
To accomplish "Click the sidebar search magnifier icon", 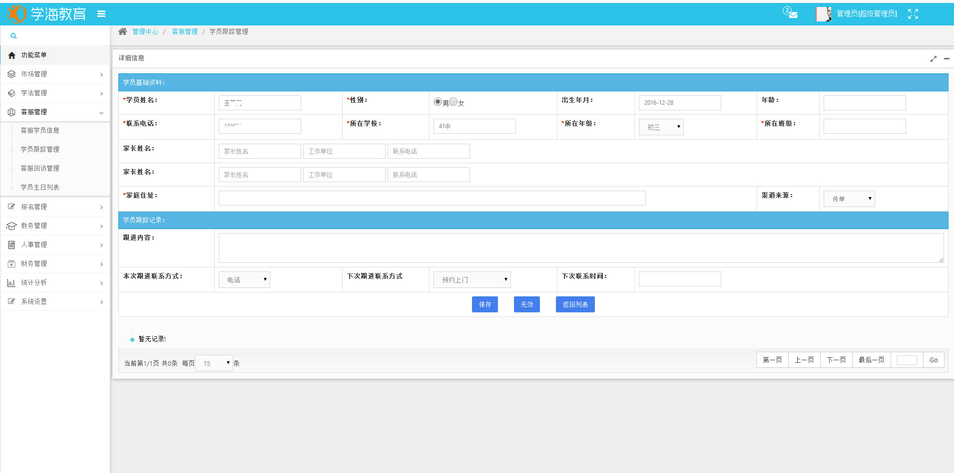I will tap(13, 36).
